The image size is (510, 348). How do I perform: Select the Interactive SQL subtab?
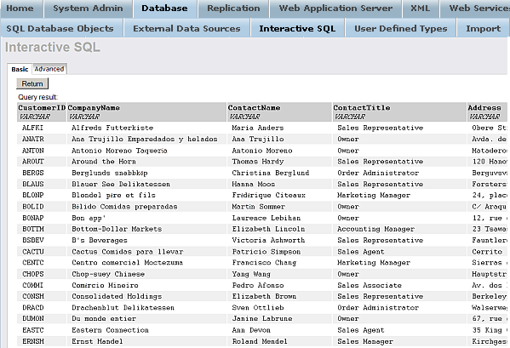click(x=297, y=28)
